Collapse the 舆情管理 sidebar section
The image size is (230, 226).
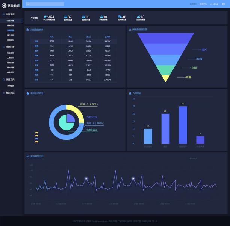[10, 14]
